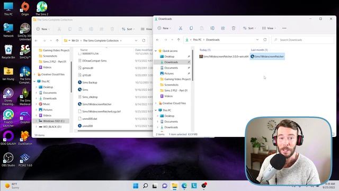This screenshot has height=191, width=339.
Task: Open New menu in Downloads toolbar
Action: [x=164, y=28]
